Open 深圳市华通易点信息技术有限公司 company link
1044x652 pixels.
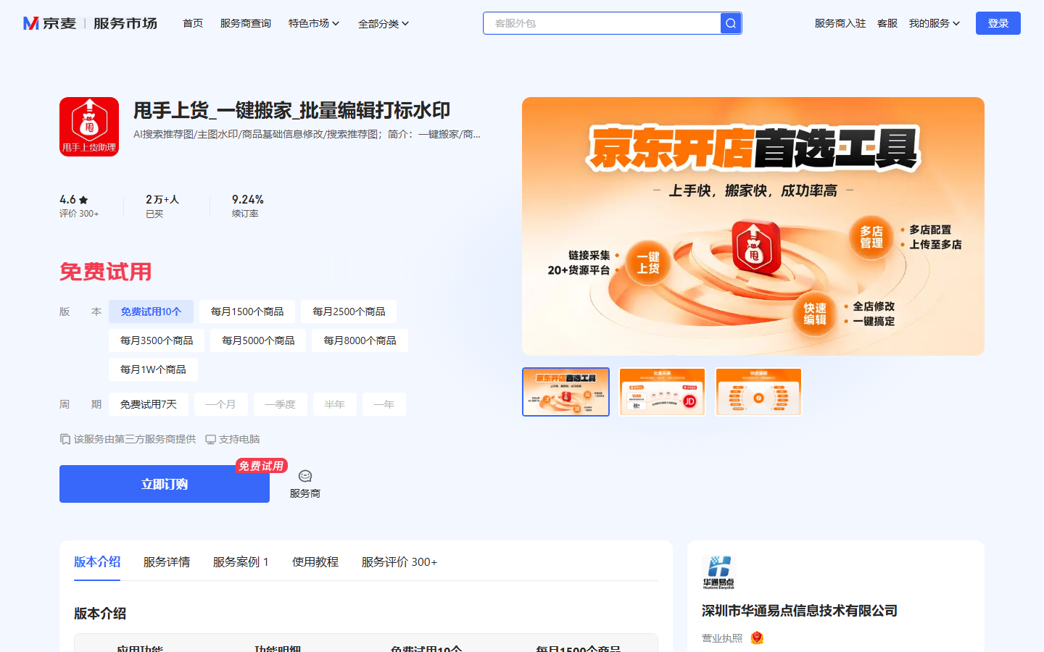[800, 611]
